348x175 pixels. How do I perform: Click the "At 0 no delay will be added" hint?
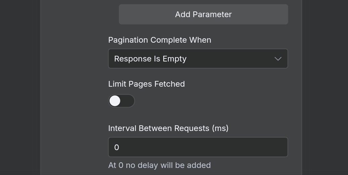[x=160, y=165]
